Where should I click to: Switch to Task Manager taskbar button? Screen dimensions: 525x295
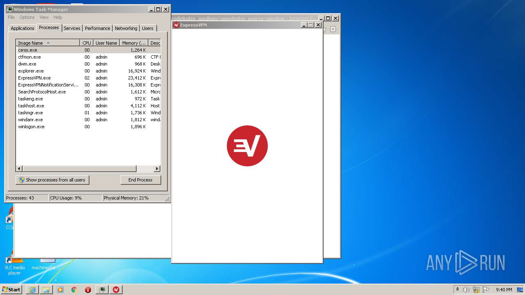click(102, 290)
